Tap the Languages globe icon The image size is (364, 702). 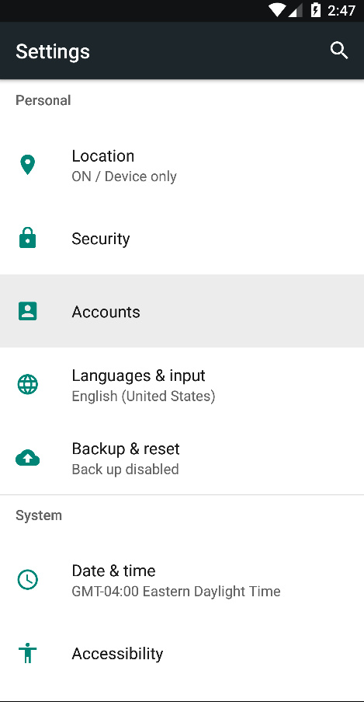pyautogui.click(x=28, y=385)
